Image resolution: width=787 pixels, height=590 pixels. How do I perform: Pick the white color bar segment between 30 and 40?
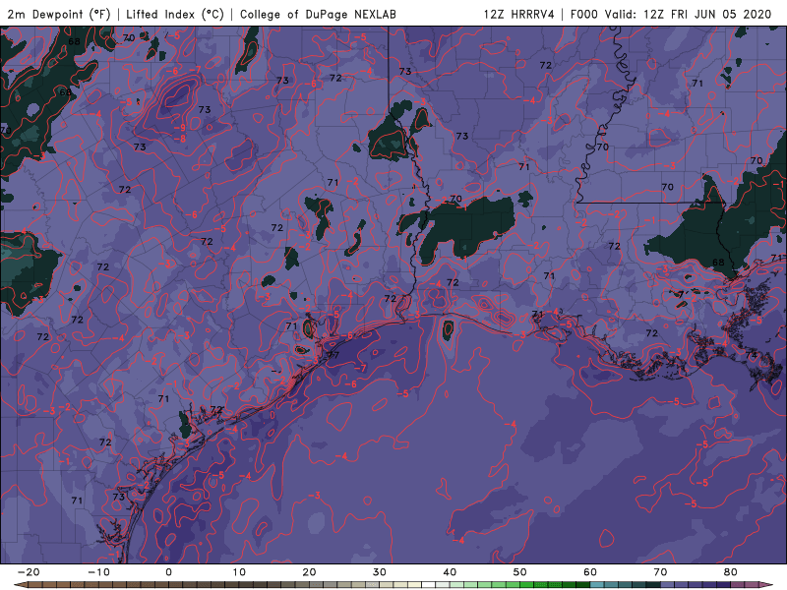(429, 585)
